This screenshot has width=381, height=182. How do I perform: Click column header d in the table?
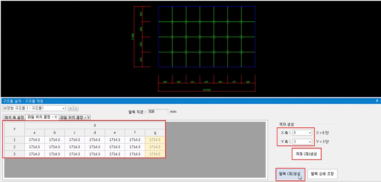95,133
